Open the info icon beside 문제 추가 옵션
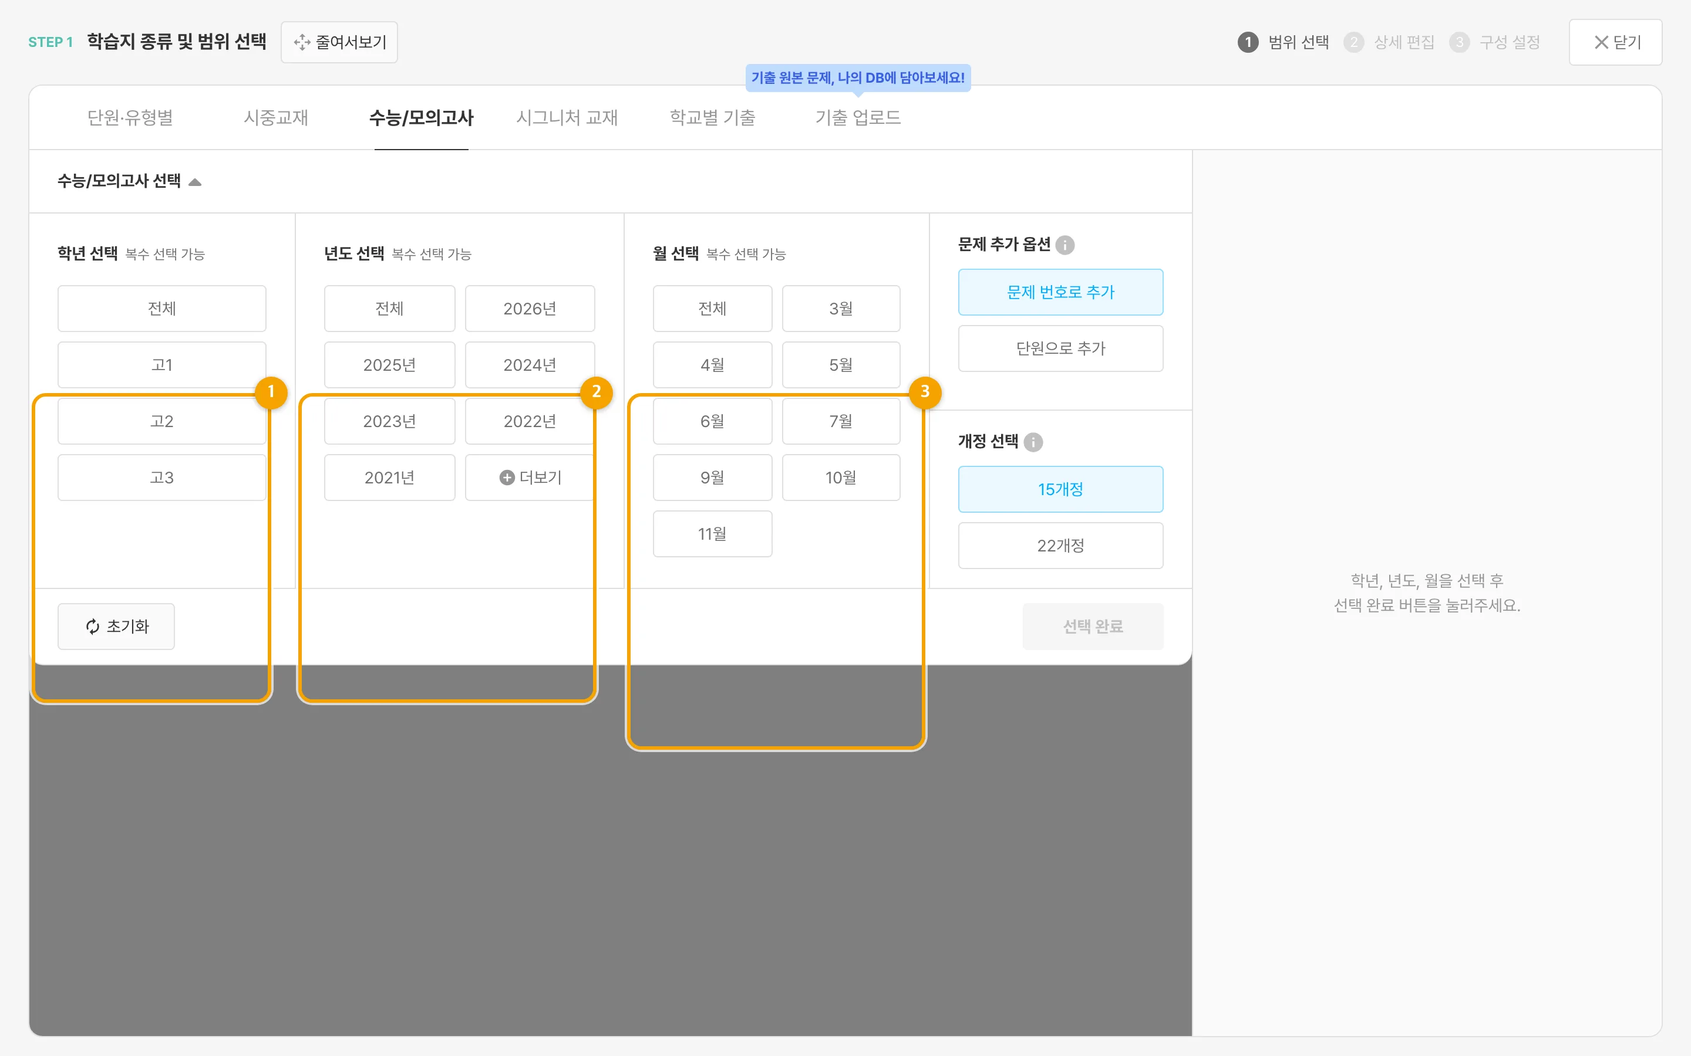 point(1065,245)
